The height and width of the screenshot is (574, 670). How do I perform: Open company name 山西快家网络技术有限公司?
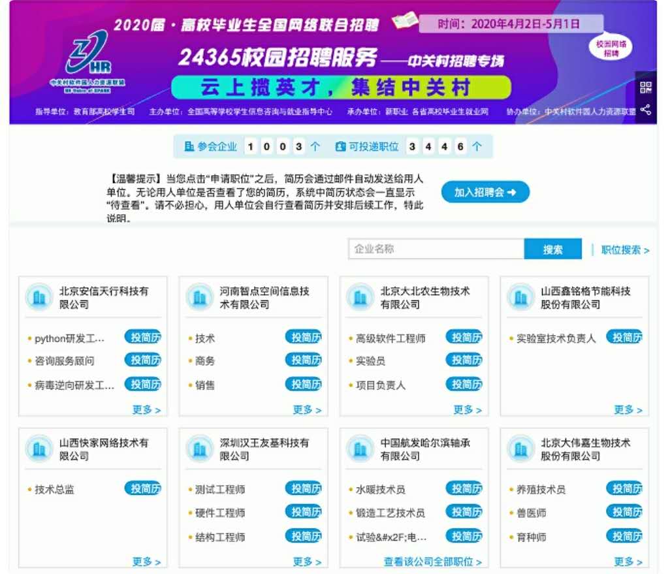(x=104, y=449)
